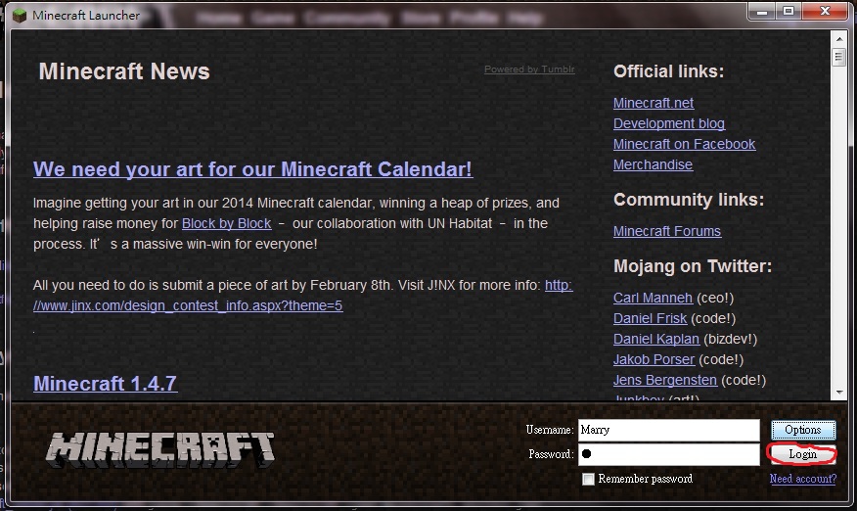
Task: Open the Minecraft Calendar art headline
Action: click(x=252, y=169)
